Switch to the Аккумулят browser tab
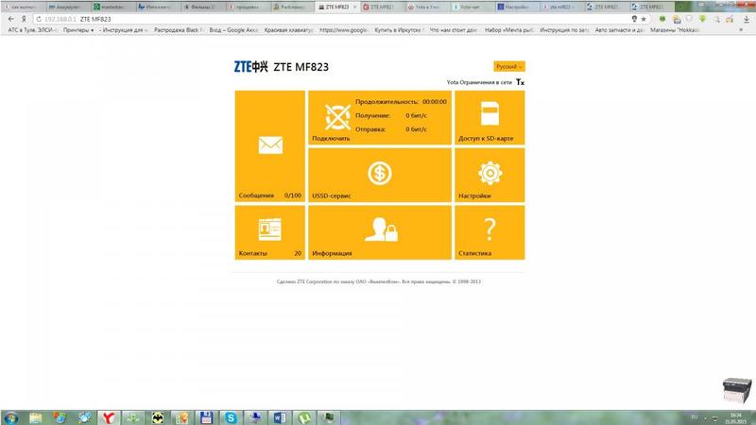 point(67,7)
